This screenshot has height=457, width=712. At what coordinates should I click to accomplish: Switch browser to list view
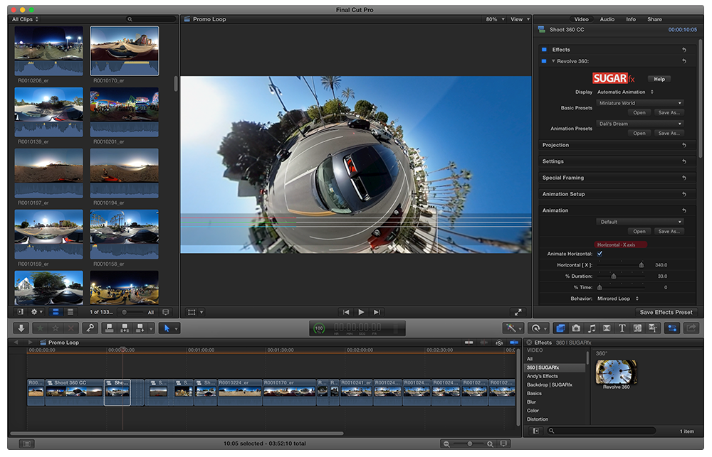(x=70, y=312)
